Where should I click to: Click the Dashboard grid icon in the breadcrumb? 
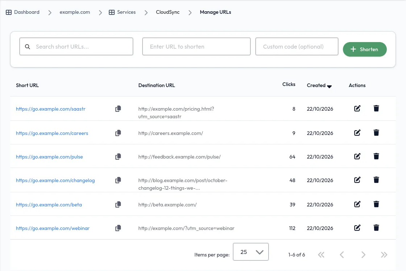[9, 12]
